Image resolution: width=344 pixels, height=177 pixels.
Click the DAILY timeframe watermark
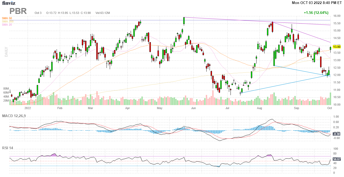pos(6,52)
